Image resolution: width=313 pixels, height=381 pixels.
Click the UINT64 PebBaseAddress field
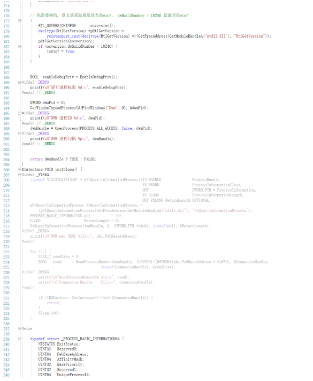point(63,354)
